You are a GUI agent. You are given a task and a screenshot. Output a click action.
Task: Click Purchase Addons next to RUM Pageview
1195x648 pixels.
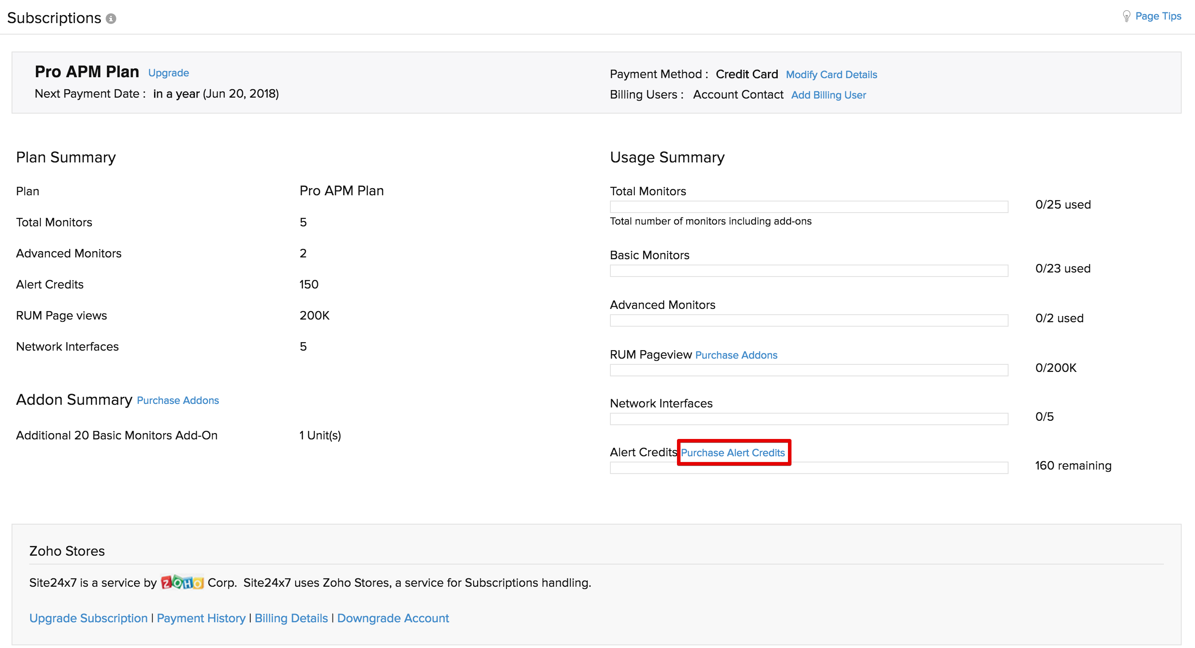coord(736,355)
